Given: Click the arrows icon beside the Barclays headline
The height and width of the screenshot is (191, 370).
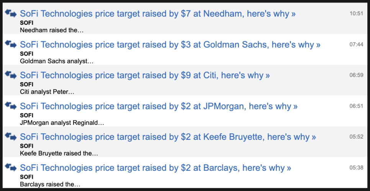Looking at the screenshot, I should coord(11,167).
